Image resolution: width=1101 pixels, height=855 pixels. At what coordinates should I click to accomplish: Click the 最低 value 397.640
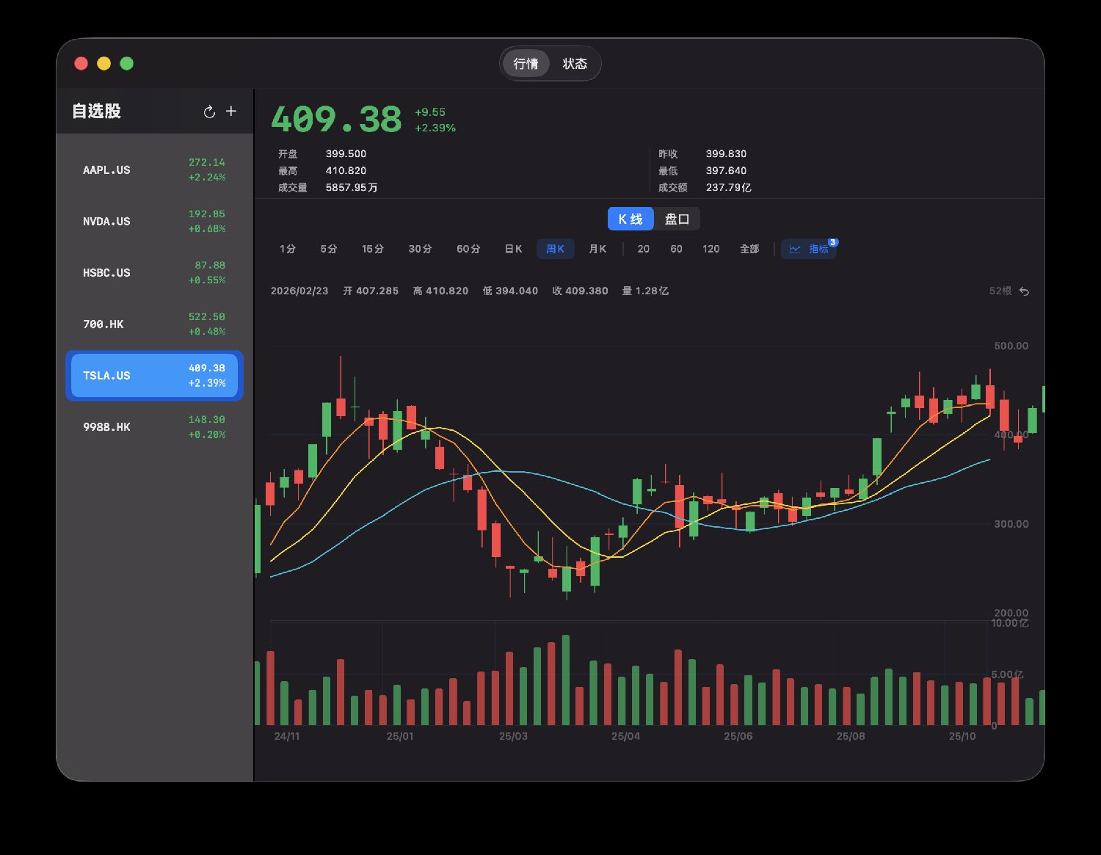[726, 171]
